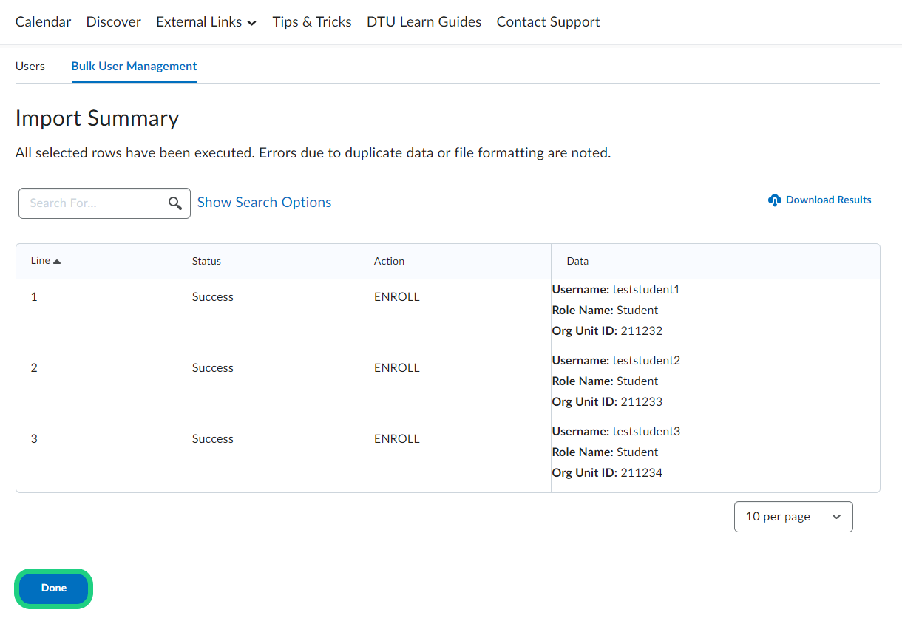Screen dimensions: 902x621
Task: Open the Tips & Tricks menu item
Action: pyautogui.click(x=311, y=22)
